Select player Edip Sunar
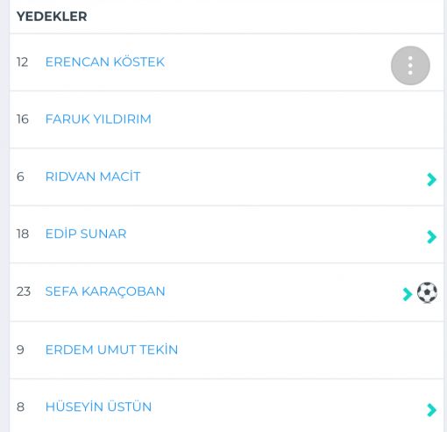Viewport: 447px width, 432px height. [86, 234]
